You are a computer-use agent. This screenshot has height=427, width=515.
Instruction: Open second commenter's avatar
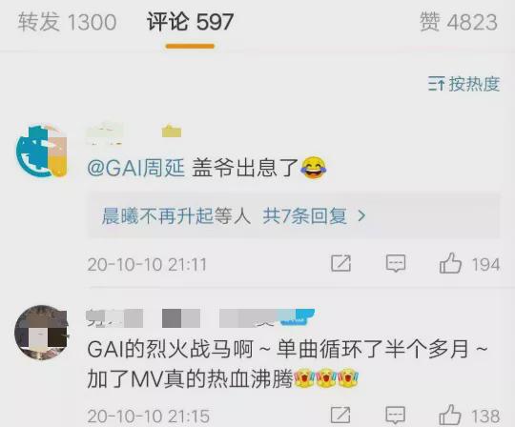pos(42,333)
